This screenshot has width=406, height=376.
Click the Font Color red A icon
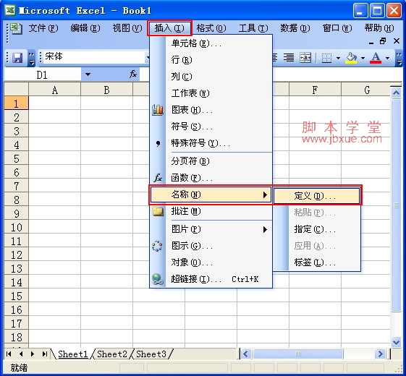pyautogui.click(x=376, y=58)
